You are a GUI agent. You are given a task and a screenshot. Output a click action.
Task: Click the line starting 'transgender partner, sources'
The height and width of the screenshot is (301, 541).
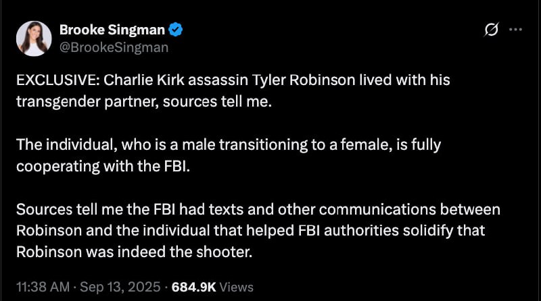point(144,102)
